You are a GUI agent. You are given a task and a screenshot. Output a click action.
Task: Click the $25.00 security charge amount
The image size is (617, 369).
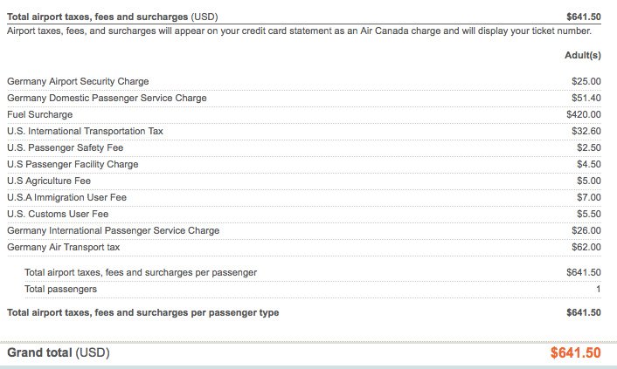coord(586,81)
